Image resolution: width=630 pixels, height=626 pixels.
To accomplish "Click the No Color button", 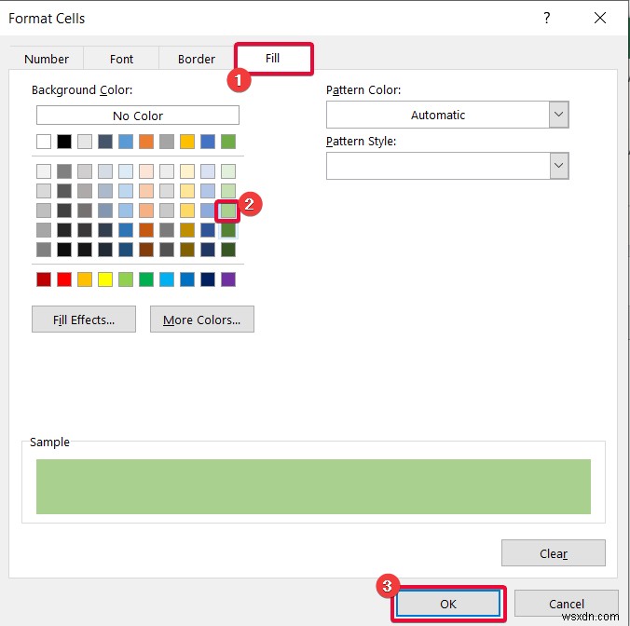I will (x=138, y=116).
